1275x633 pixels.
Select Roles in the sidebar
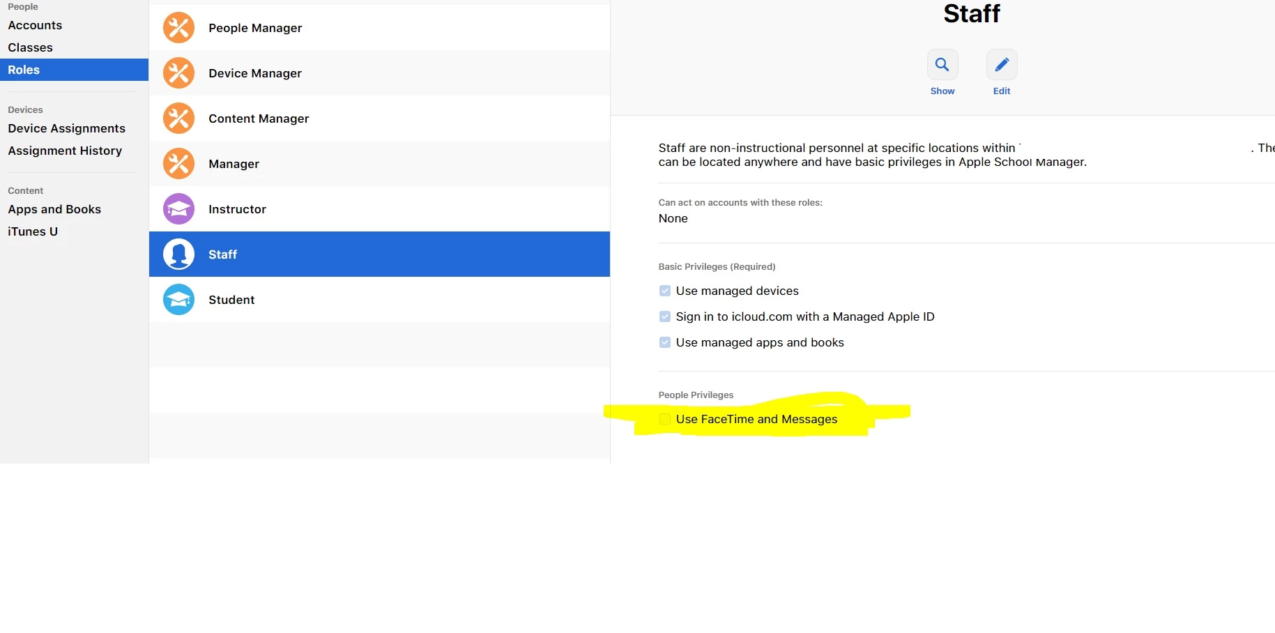[74, 70]
